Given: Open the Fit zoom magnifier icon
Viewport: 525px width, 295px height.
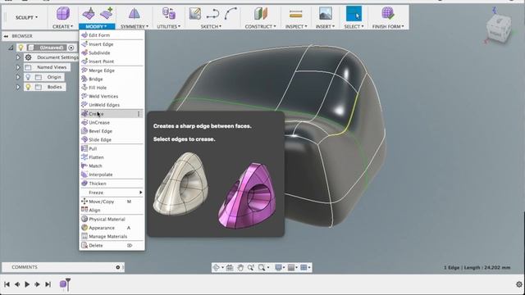Looking at the screenshot, I should 262,268.
